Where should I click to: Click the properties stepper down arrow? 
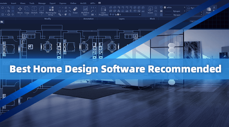coord(202,14)
